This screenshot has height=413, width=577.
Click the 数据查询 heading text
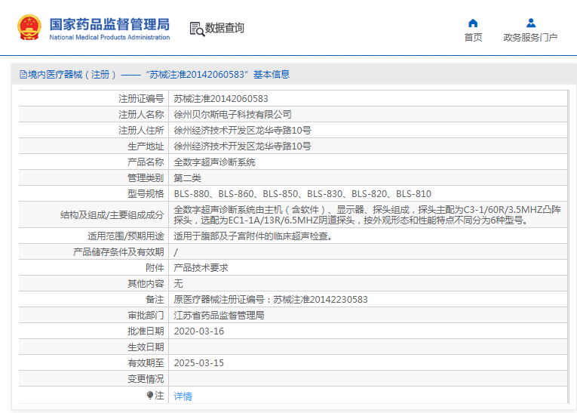click(x=225, y=28)
